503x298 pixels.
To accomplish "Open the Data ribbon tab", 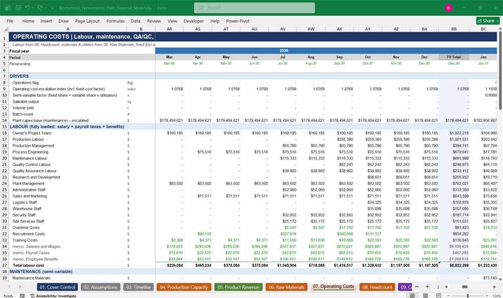I will (135, 21).
